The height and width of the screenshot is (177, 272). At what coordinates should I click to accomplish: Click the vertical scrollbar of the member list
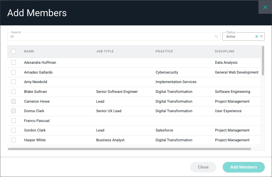[x=263, y=60]
